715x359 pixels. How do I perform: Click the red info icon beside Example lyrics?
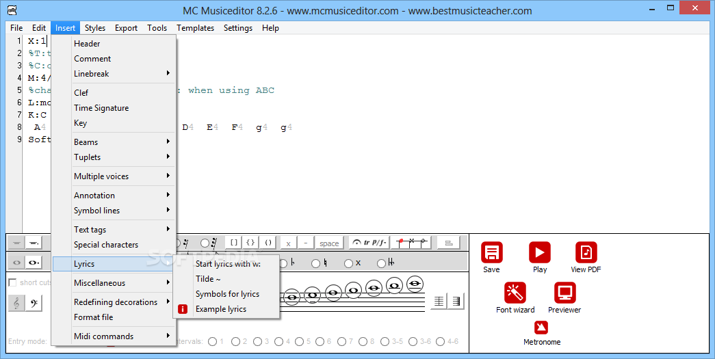pos(183,309)
